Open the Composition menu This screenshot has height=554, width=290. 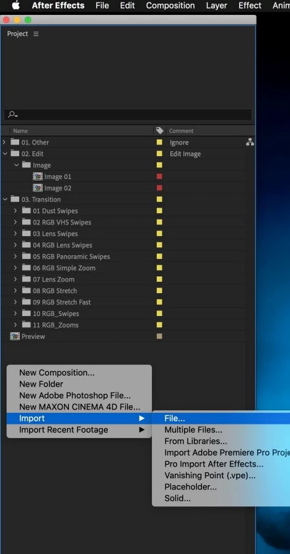pos(170,6)
